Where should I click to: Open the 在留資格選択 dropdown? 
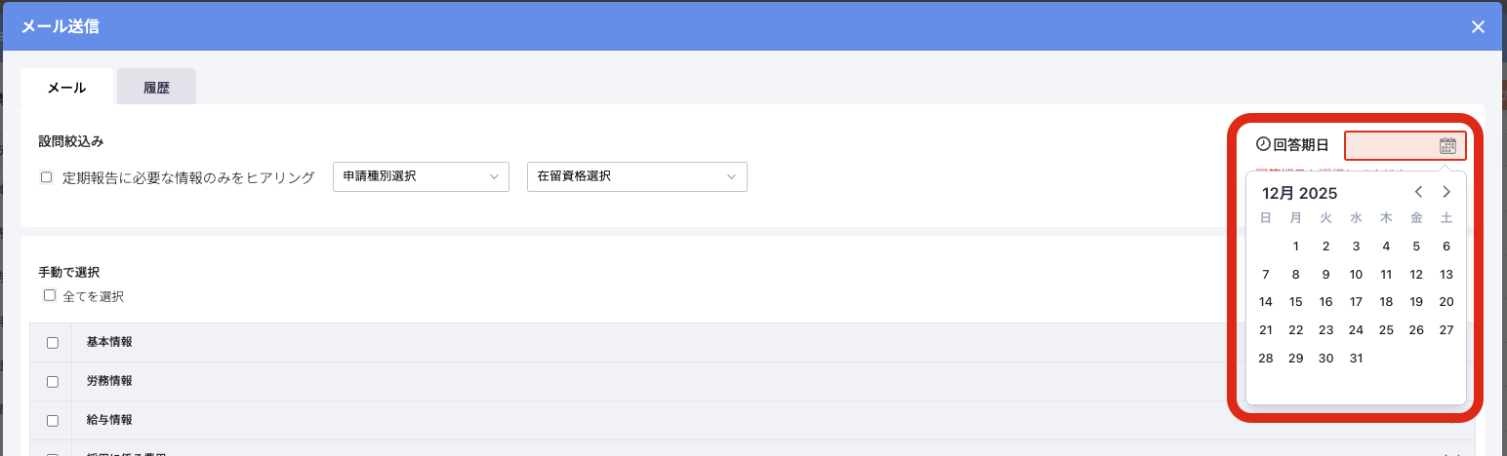(636, 176)
